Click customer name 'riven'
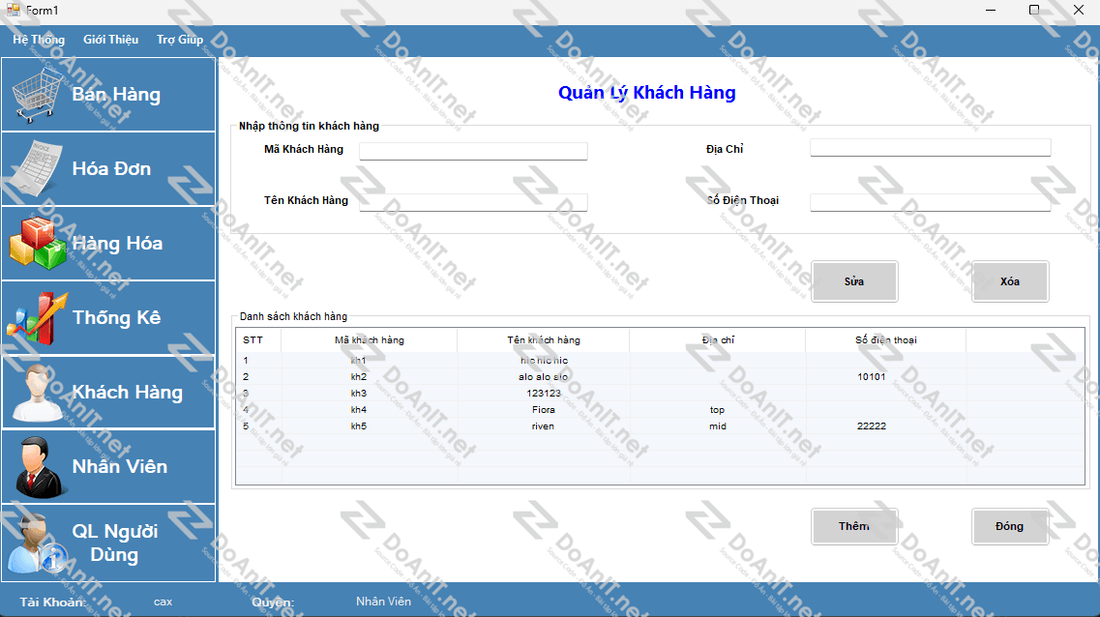 [x=544, y=426]
